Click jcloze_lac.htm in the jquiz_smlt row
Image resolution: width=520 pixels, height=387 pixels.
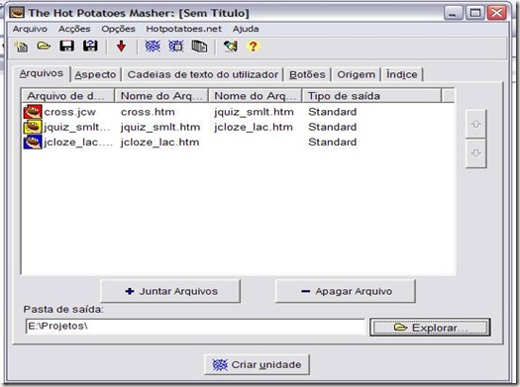point(254,128)
